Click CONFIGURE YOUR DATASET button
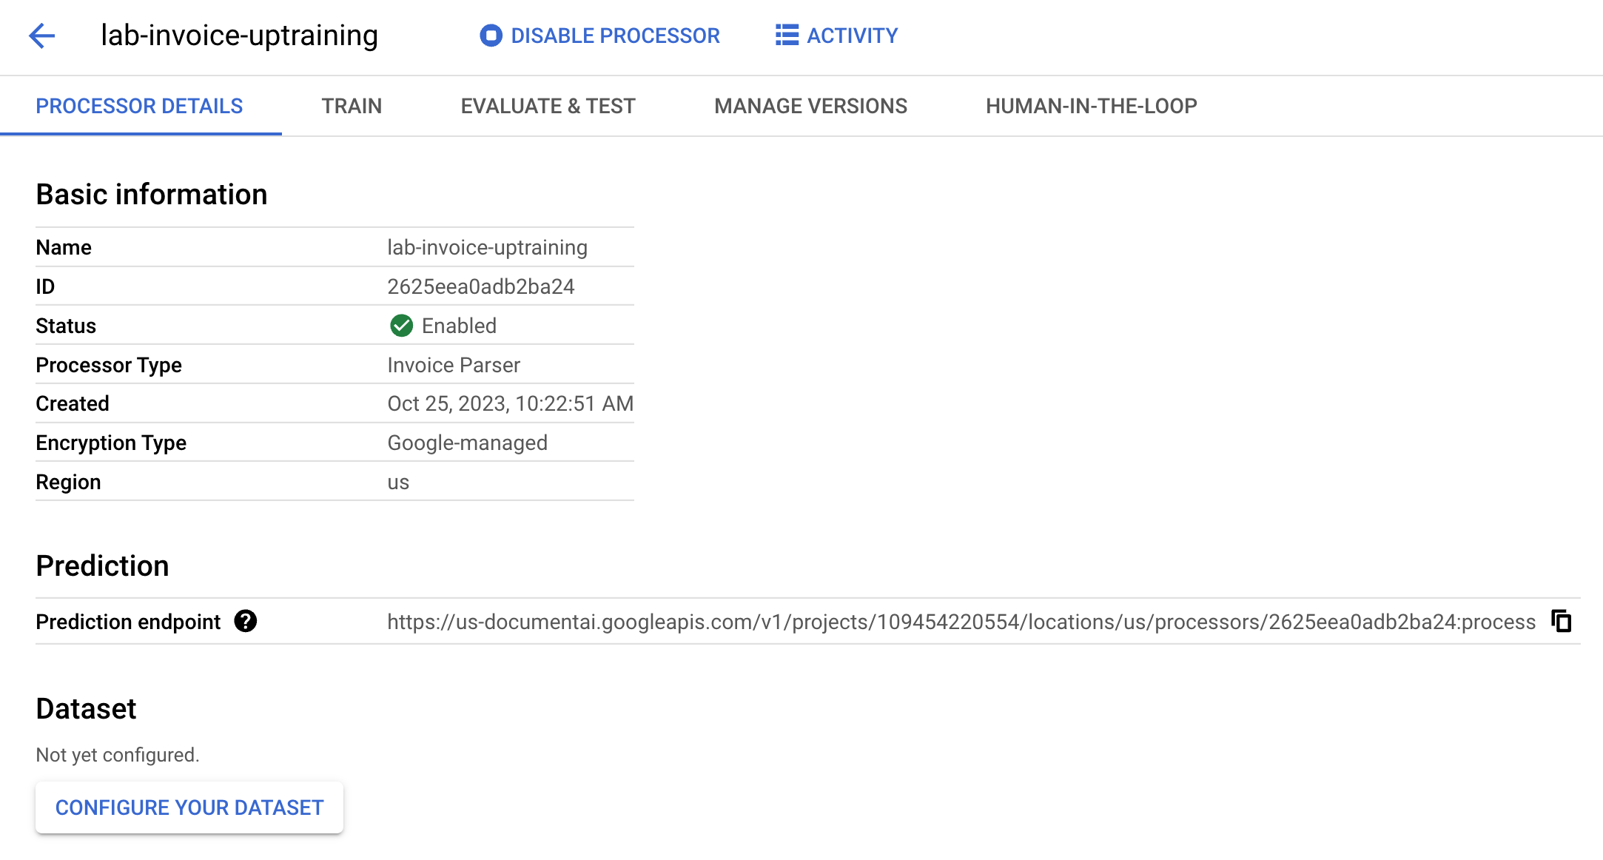 (x=189, y=807)
